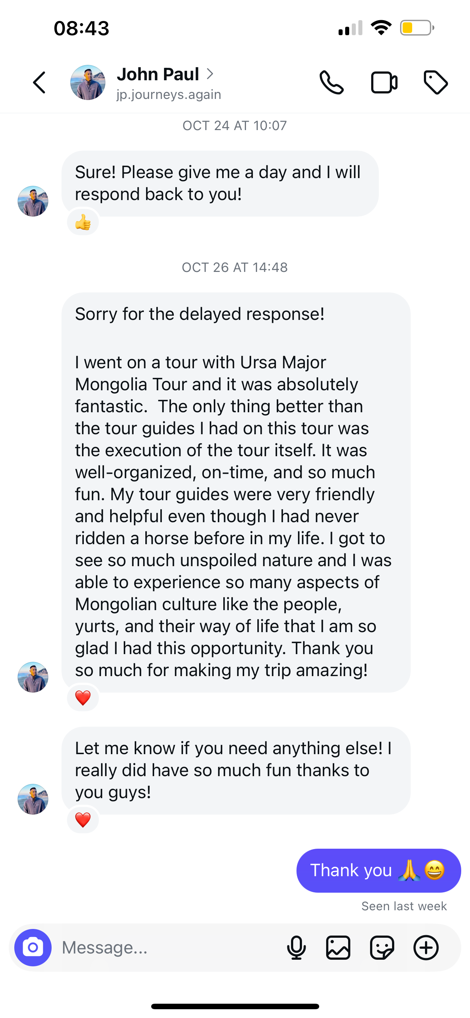470x1018 pixels.
Task: Tap the John Paul name in header
Action: [x=158, y=74]
